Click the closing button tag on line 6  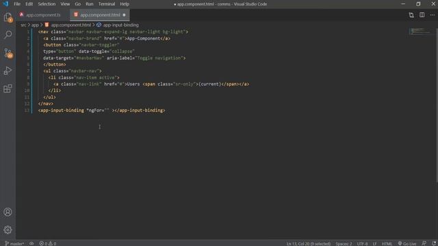click(55, 64)
